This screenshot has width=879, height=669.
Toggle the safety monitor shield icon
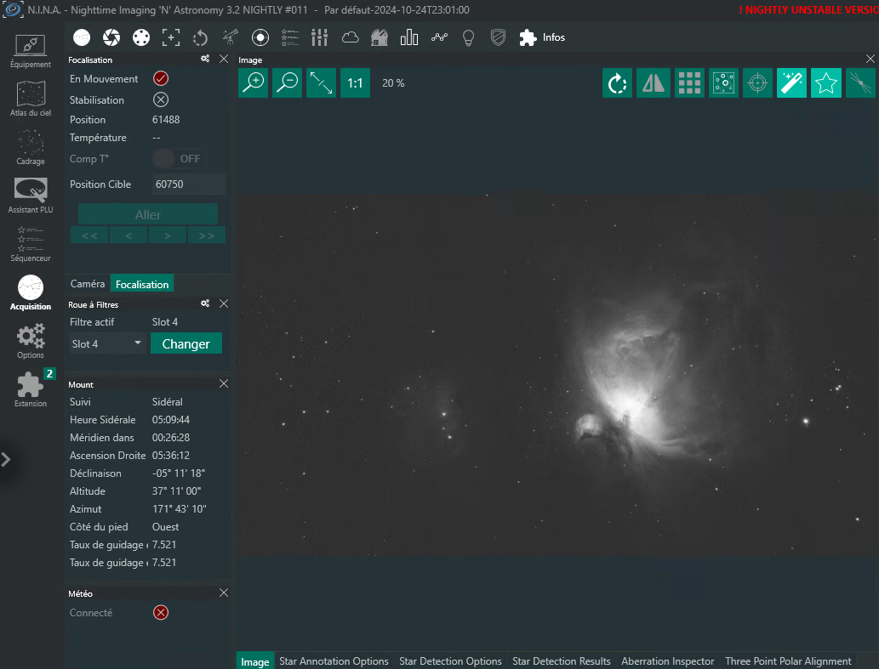tap(499, 37)
